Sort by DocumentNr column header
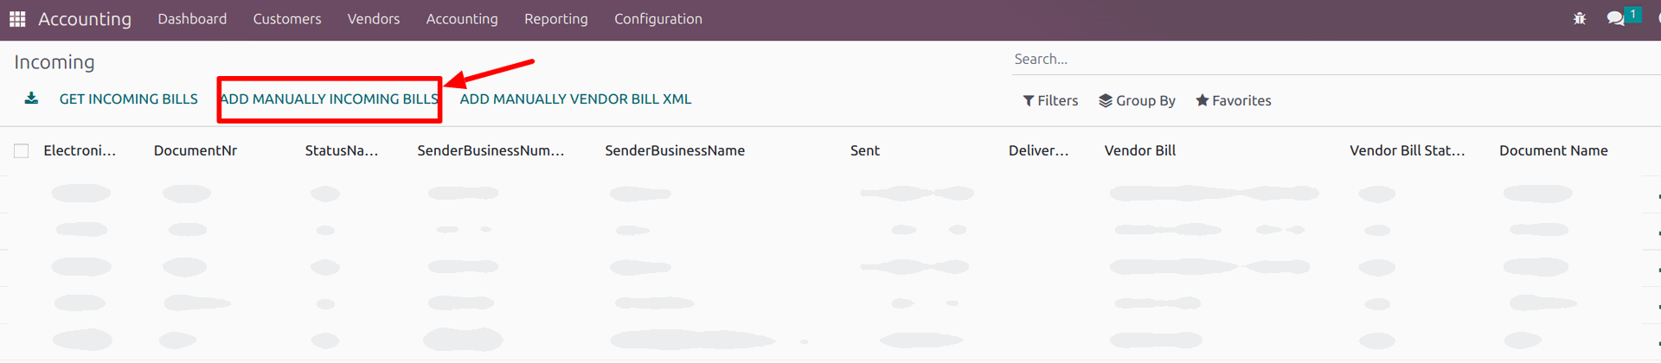Screen dimensions: 1661x363 [x=196, y=150]
